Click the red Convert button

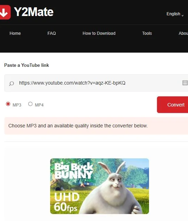(172, 105)
